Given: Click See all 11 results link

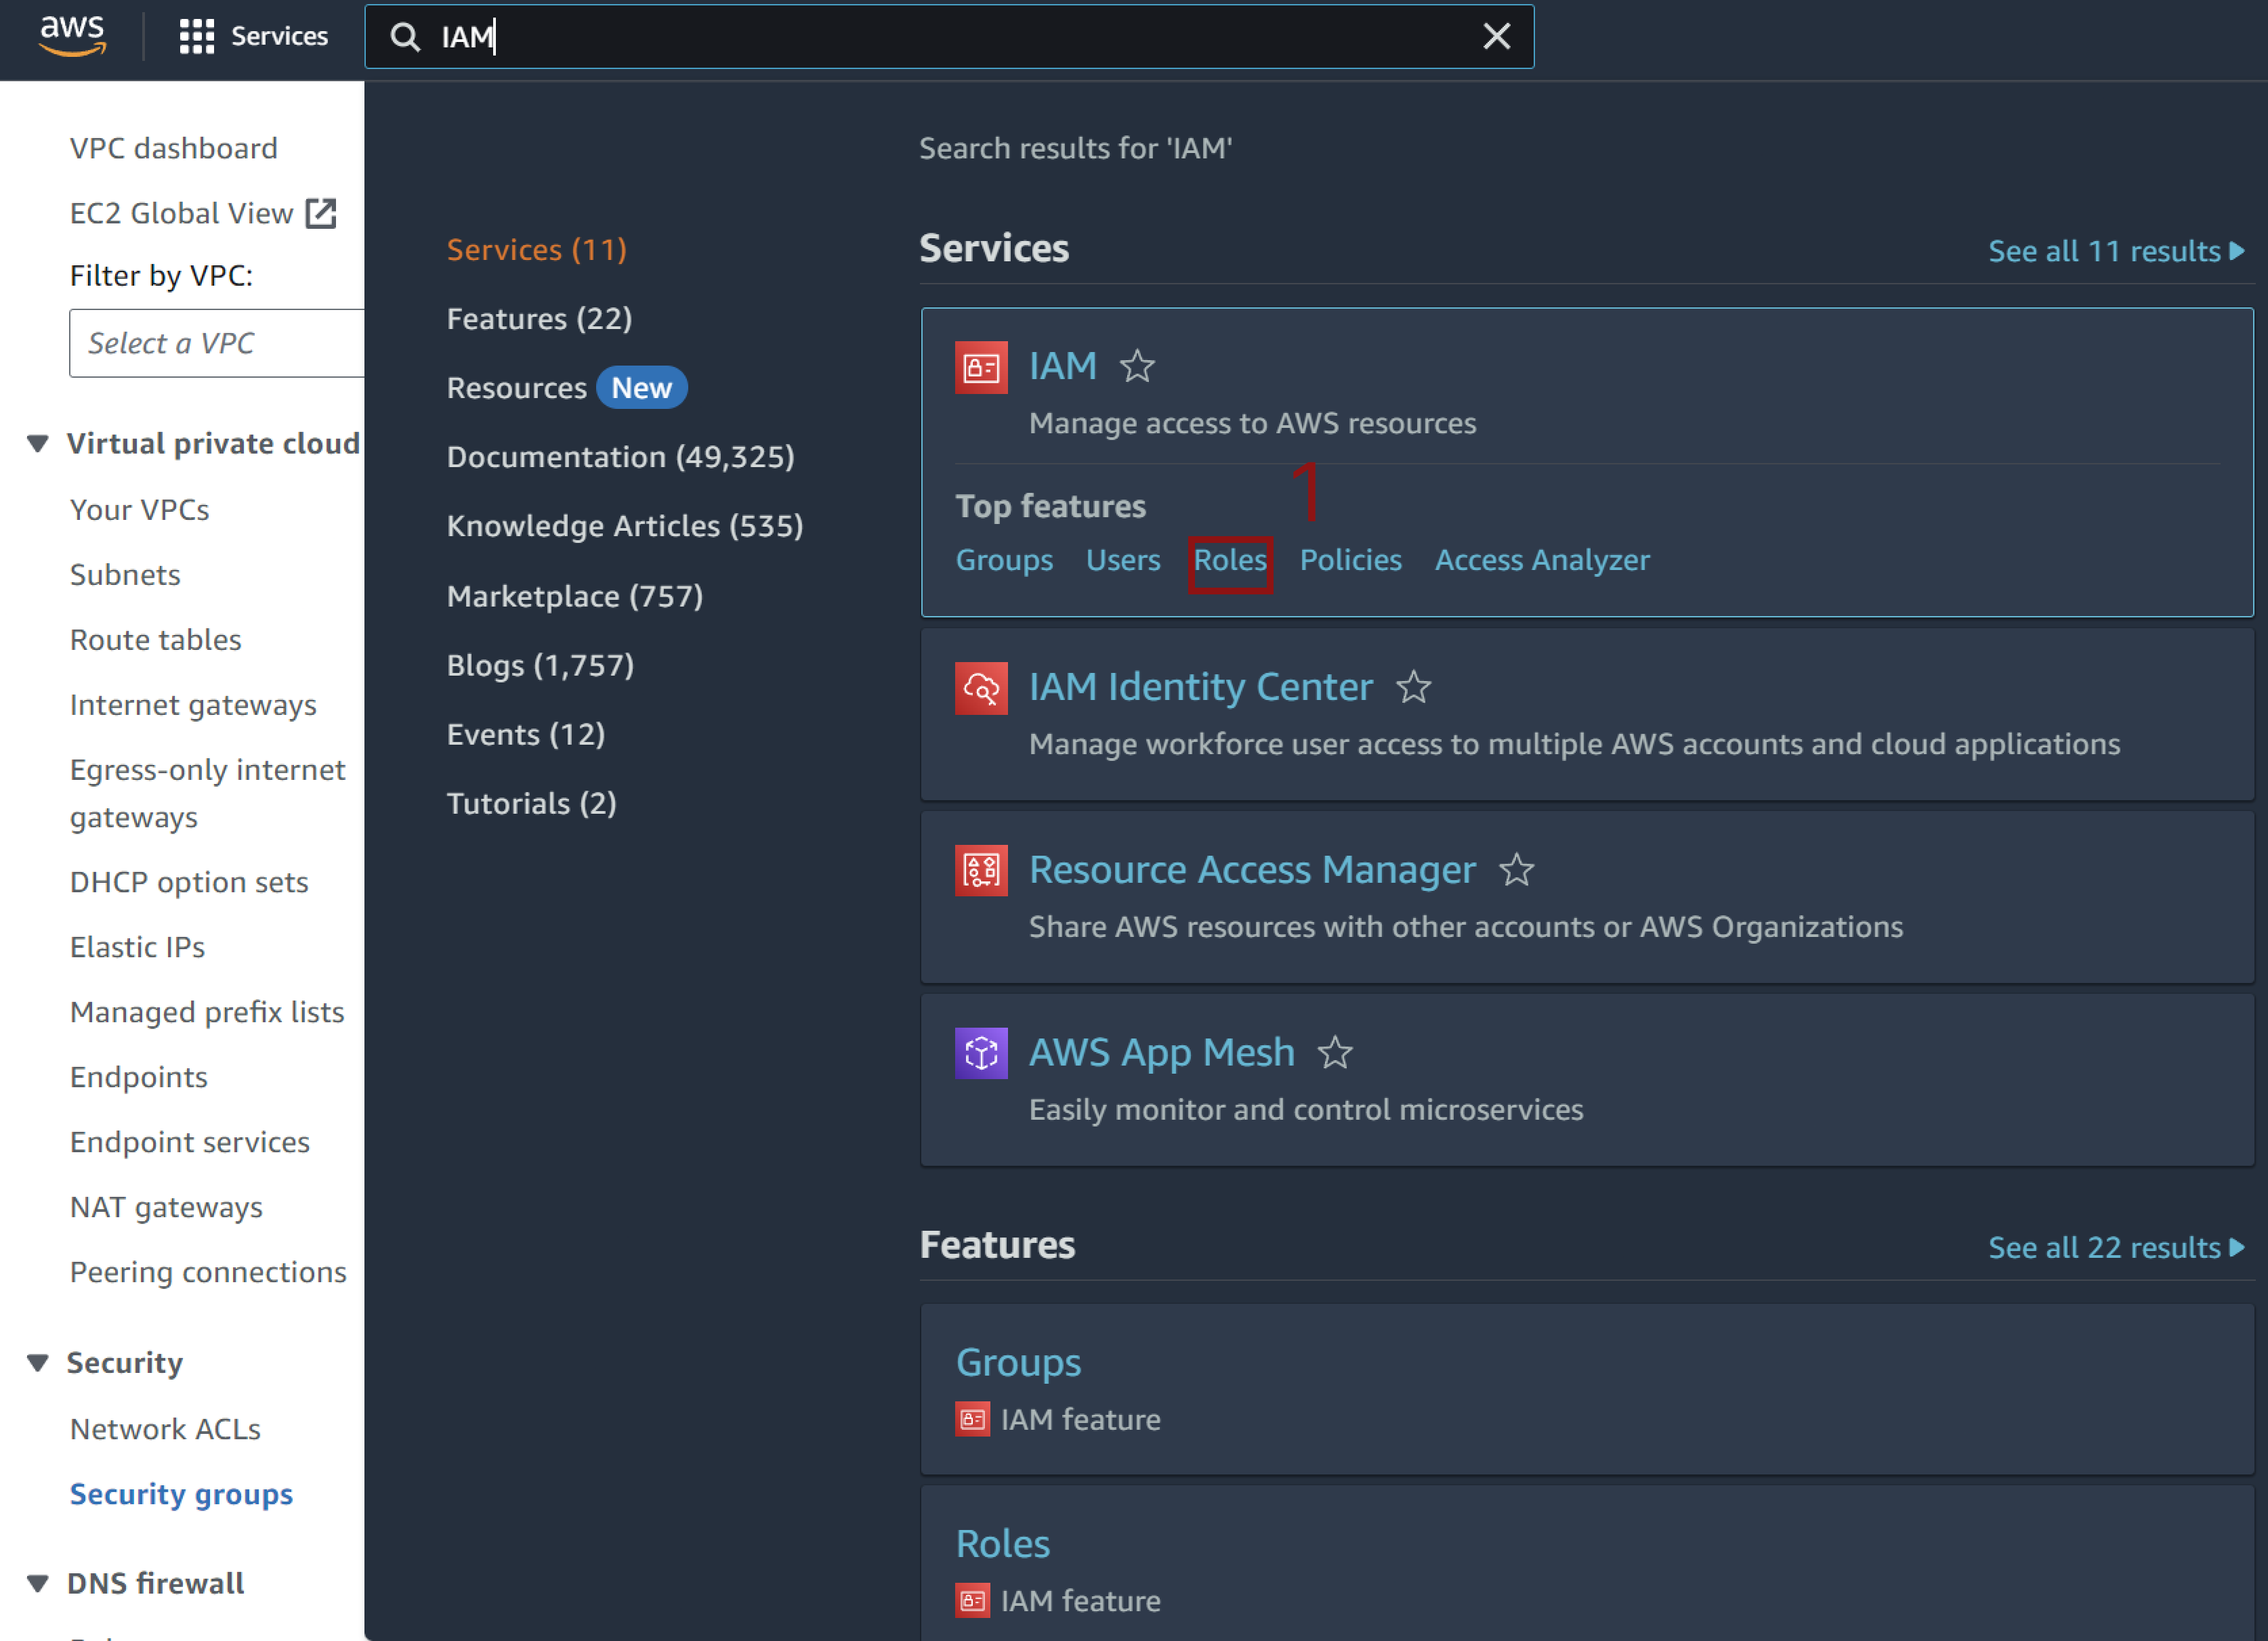Looking at the screenshot, I should pyautogui.click(x=2115, y=251).
